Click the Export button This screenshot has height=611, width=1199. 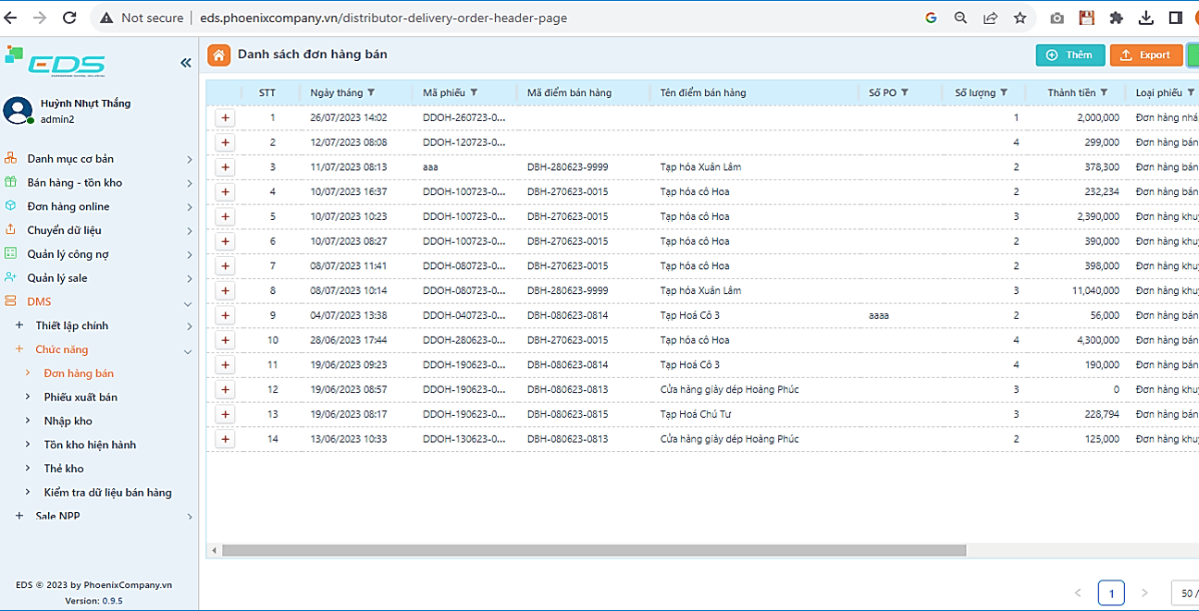pos(1145,55)
